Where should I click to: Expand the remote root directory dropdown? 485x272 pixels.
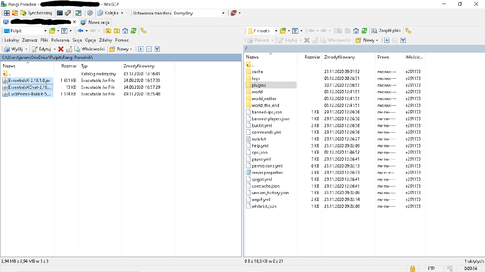pyautogui.click(x=276, y=31)
